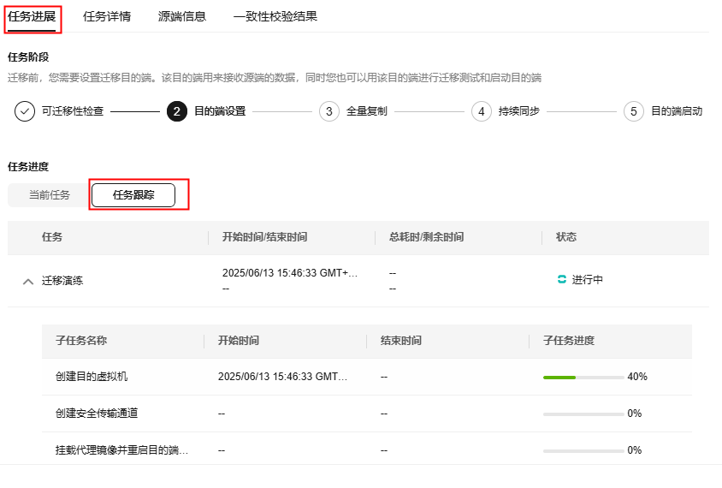Screen dimensions: 722x488
Task: Click the truncated 挂载代理镜像并重启目的端 subtask name
Action: point(122,450)
